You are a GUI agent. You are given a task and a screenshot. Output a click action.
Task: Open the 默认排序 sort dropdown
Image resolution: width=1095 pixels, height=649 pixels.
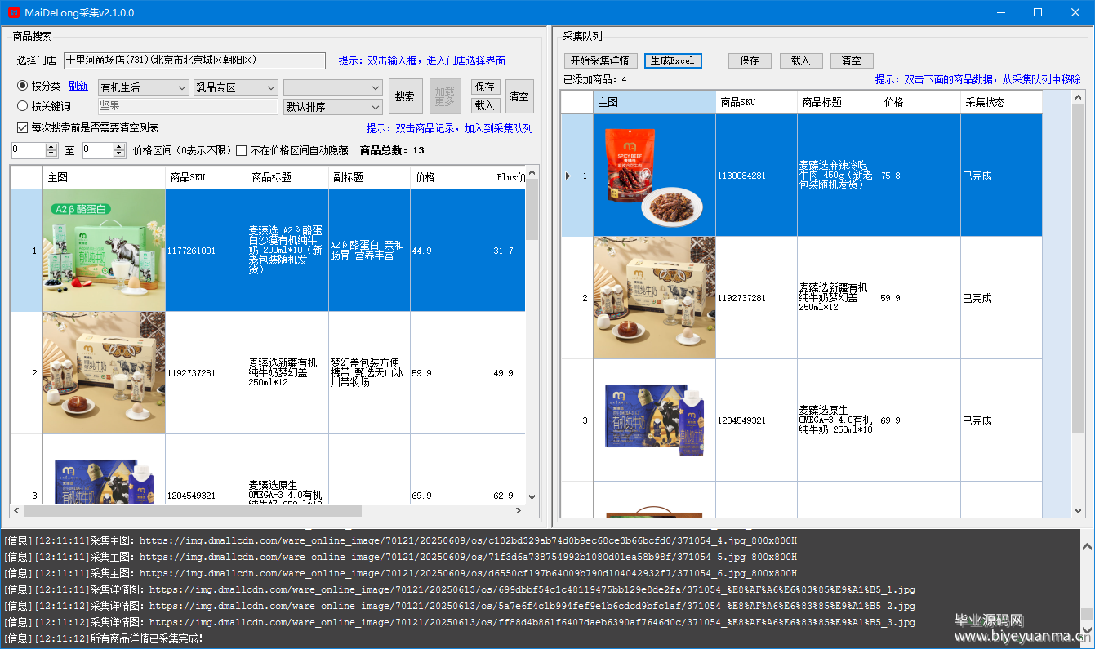pyautogui.click(x=333, y=107)
